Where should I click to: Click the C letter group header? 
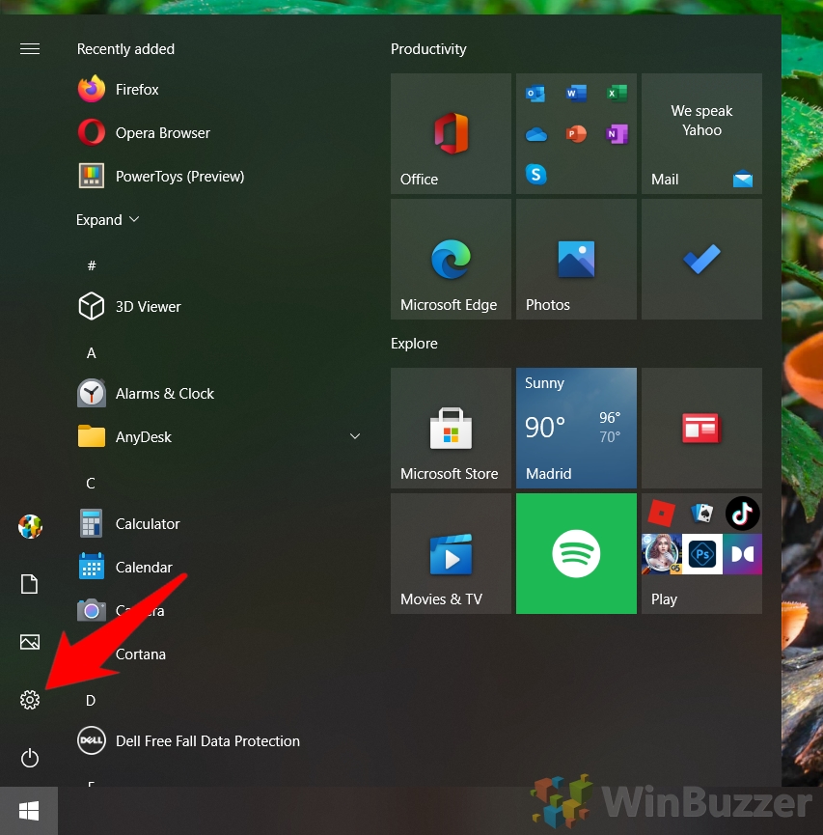click(91, 483)
